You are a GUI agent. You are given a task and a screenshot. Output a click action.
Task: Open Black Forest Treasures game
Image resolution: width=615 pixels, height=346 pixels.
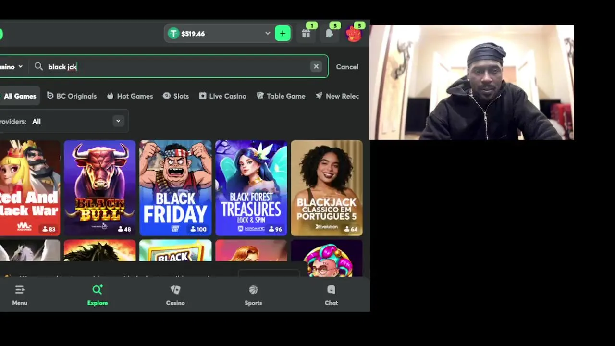(x=251, y=188)
